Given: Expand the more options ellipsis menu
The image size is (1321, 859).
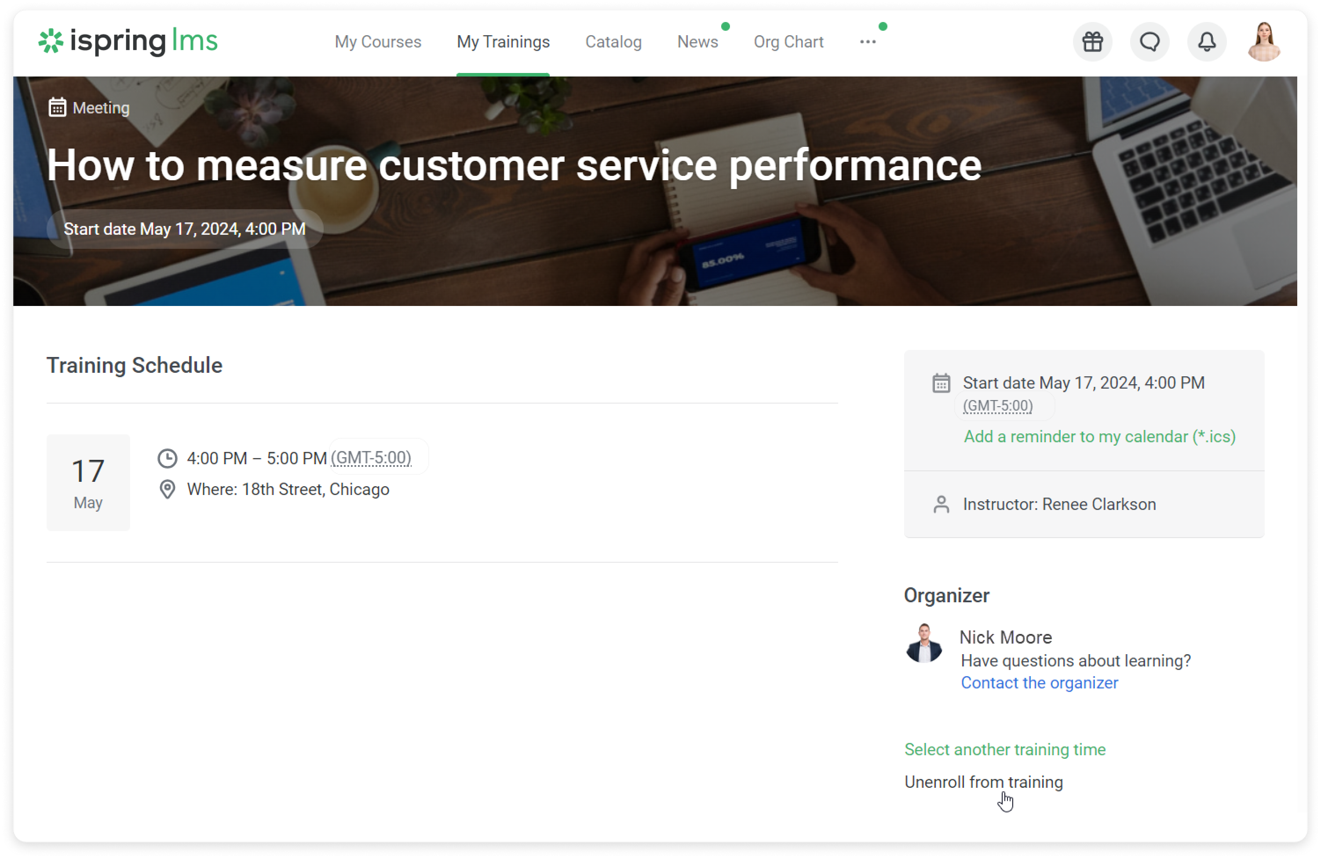Looking at the screenshot, I should pos(868,42).
